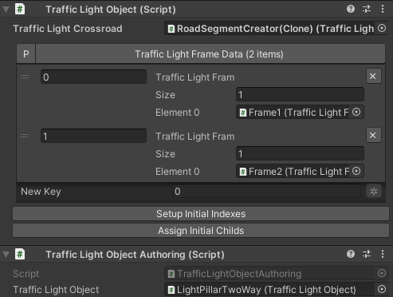The height and width of the screenshot is (297, 393).
Task: Edit Size field of second frame entry
Action: pos(300,153)
